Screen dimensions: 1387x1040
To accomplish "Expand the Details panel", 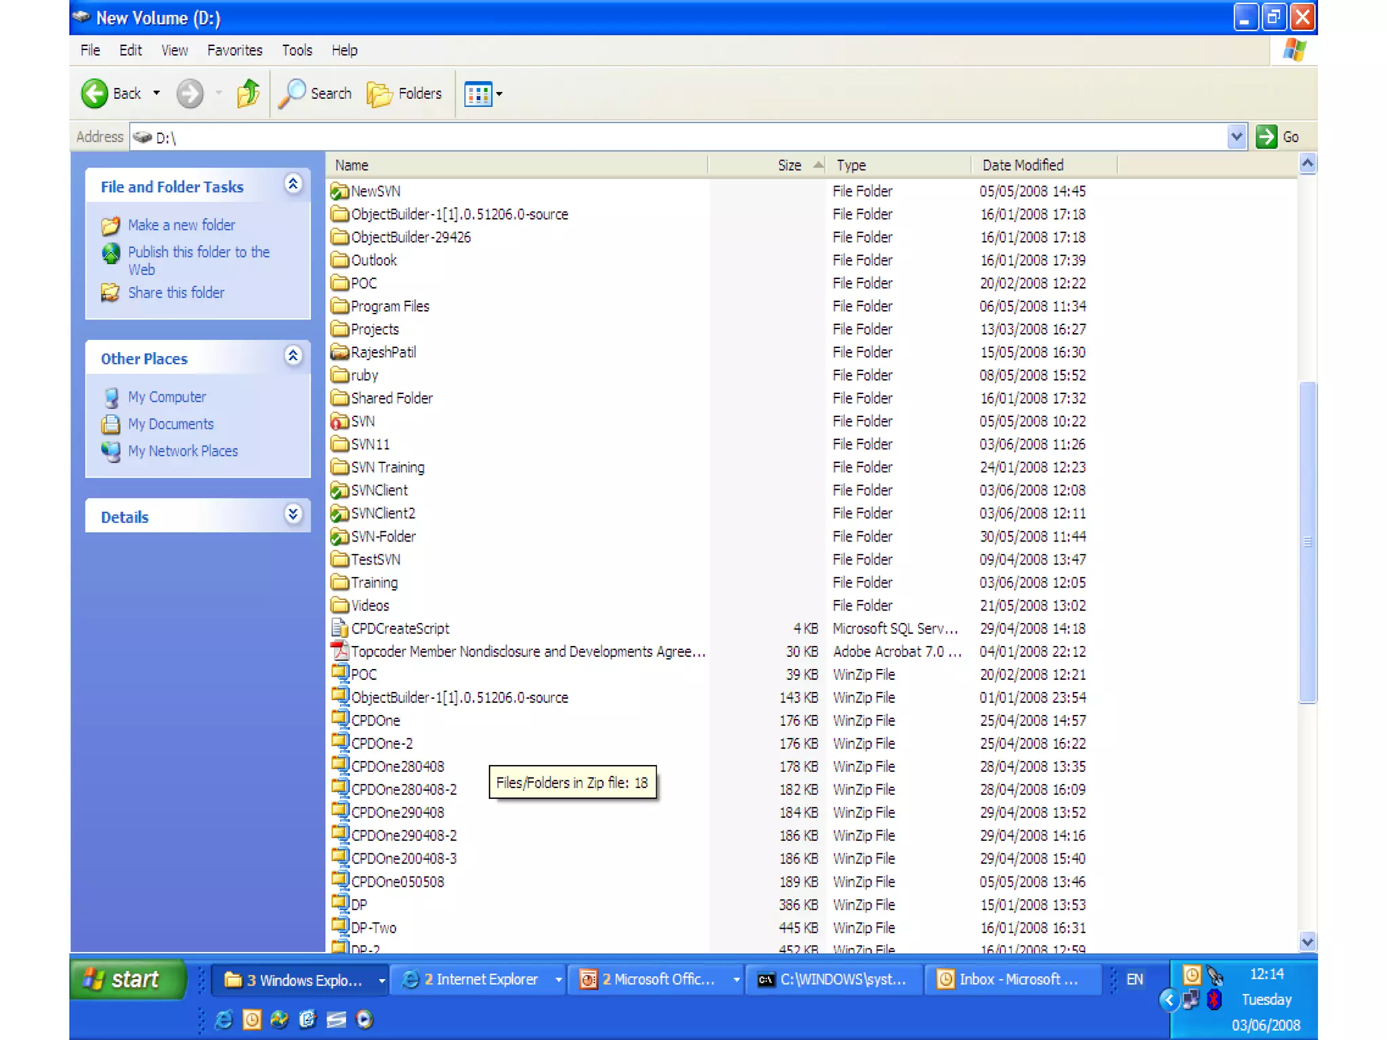I will (293, 515).
